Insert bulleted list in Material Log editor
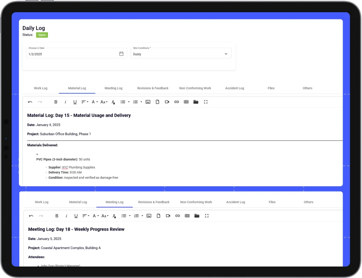The image size is (362, 278). (123, 102)
